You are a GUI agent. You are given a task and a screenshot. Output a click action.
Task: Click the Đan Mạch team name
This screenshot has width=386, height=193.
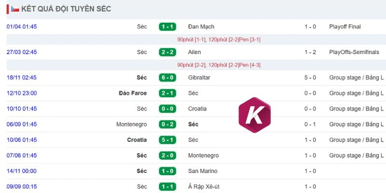[x=201, y=27]
